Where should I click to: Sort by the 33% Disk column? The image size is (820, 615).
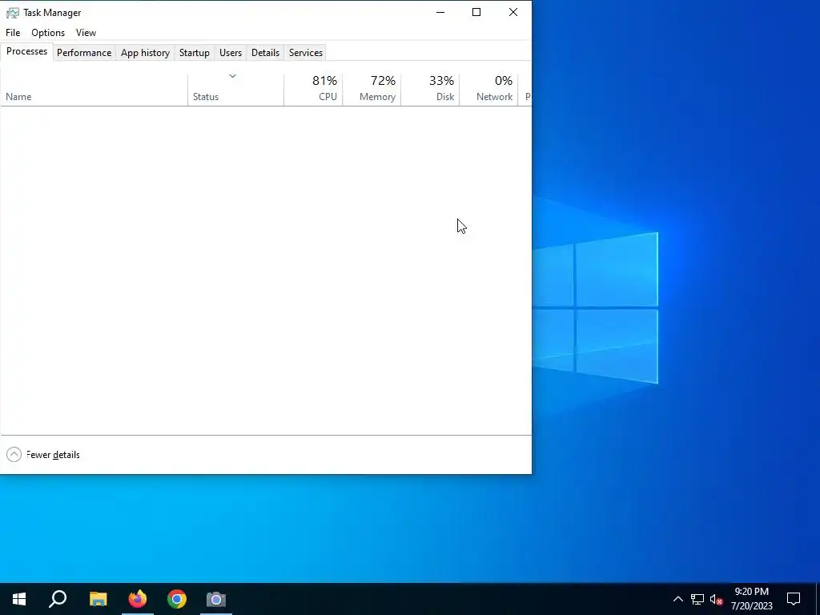tap(430, 90)
